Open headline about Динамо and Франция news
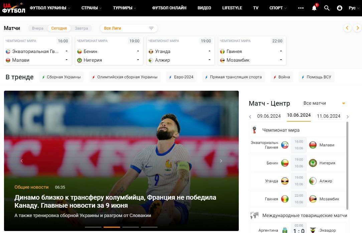This screenshot has height=233, width=362. (115, 201)
